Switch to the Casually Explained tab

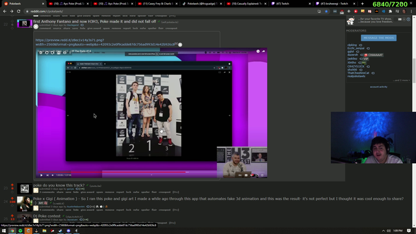pos(247,4)
